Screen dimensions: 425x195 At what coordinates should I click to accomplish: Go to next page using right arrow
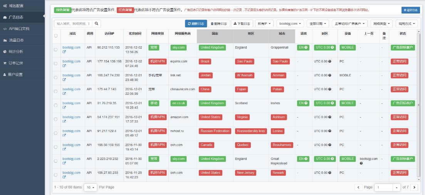414,187
